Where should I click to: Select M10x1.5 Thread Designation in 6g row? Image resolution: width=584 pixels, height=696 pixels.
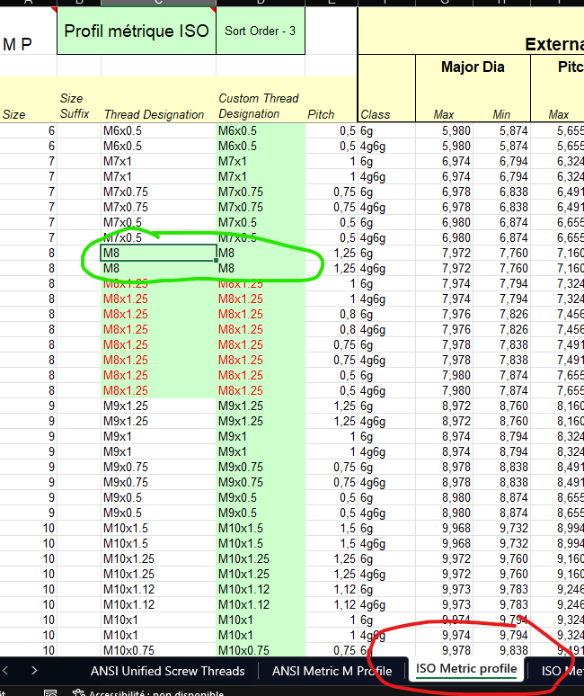tap(158, 528)
